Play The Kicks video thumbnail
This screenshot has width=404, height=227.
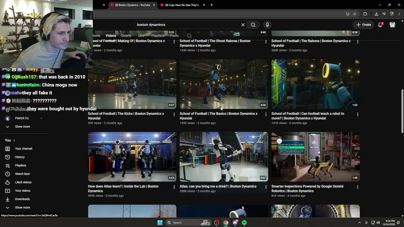coord(132,84)
